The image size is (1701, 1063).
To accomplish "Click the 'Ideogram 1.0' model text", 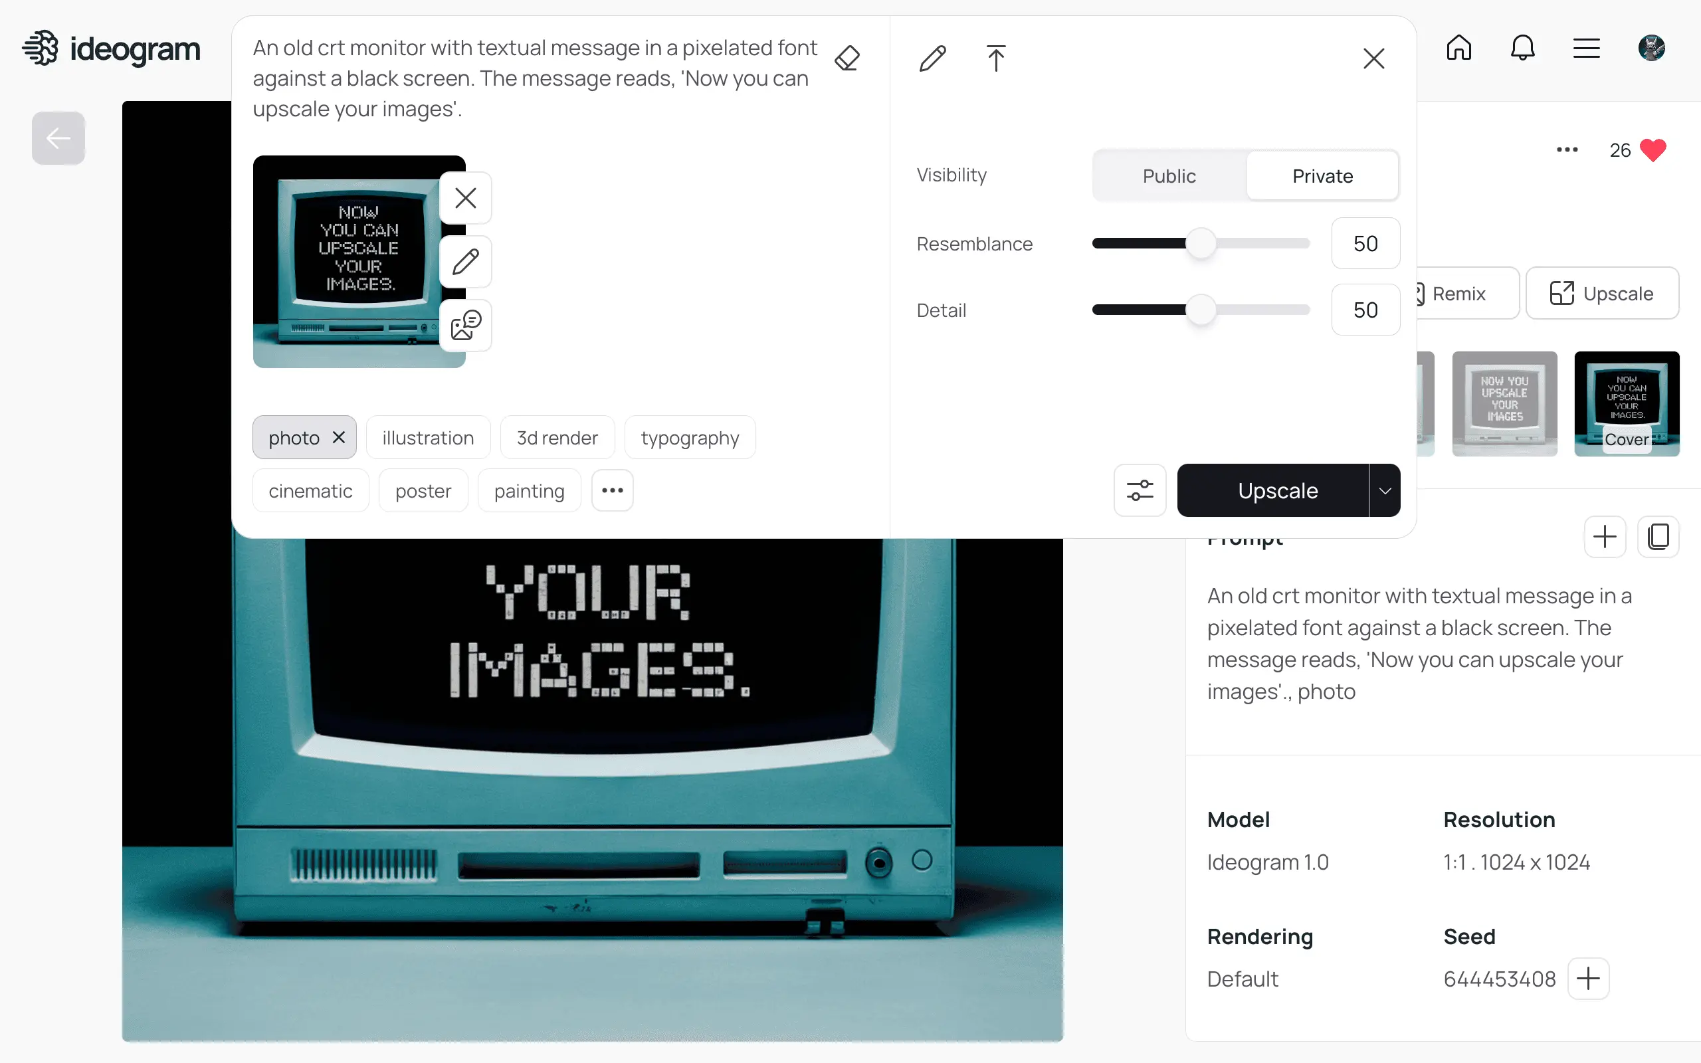I will click(1267, 862).
